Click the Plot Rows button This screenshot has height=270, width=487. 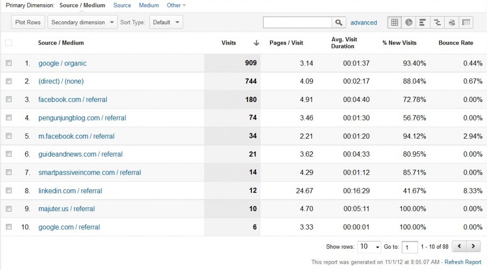pyautogui.click(x=28, y=22)
